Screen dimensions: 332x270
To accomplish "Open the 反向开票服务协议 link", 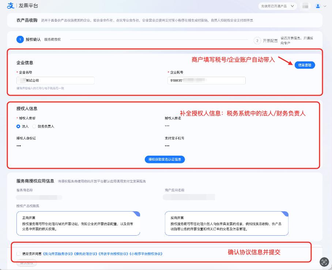I will click(58, 254).
